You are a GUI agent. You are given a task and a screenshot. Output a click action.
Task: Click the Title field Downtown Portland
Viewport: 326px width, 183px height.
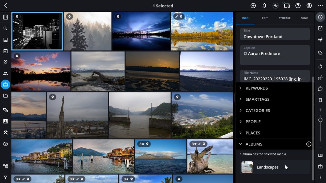click(275, 34)
